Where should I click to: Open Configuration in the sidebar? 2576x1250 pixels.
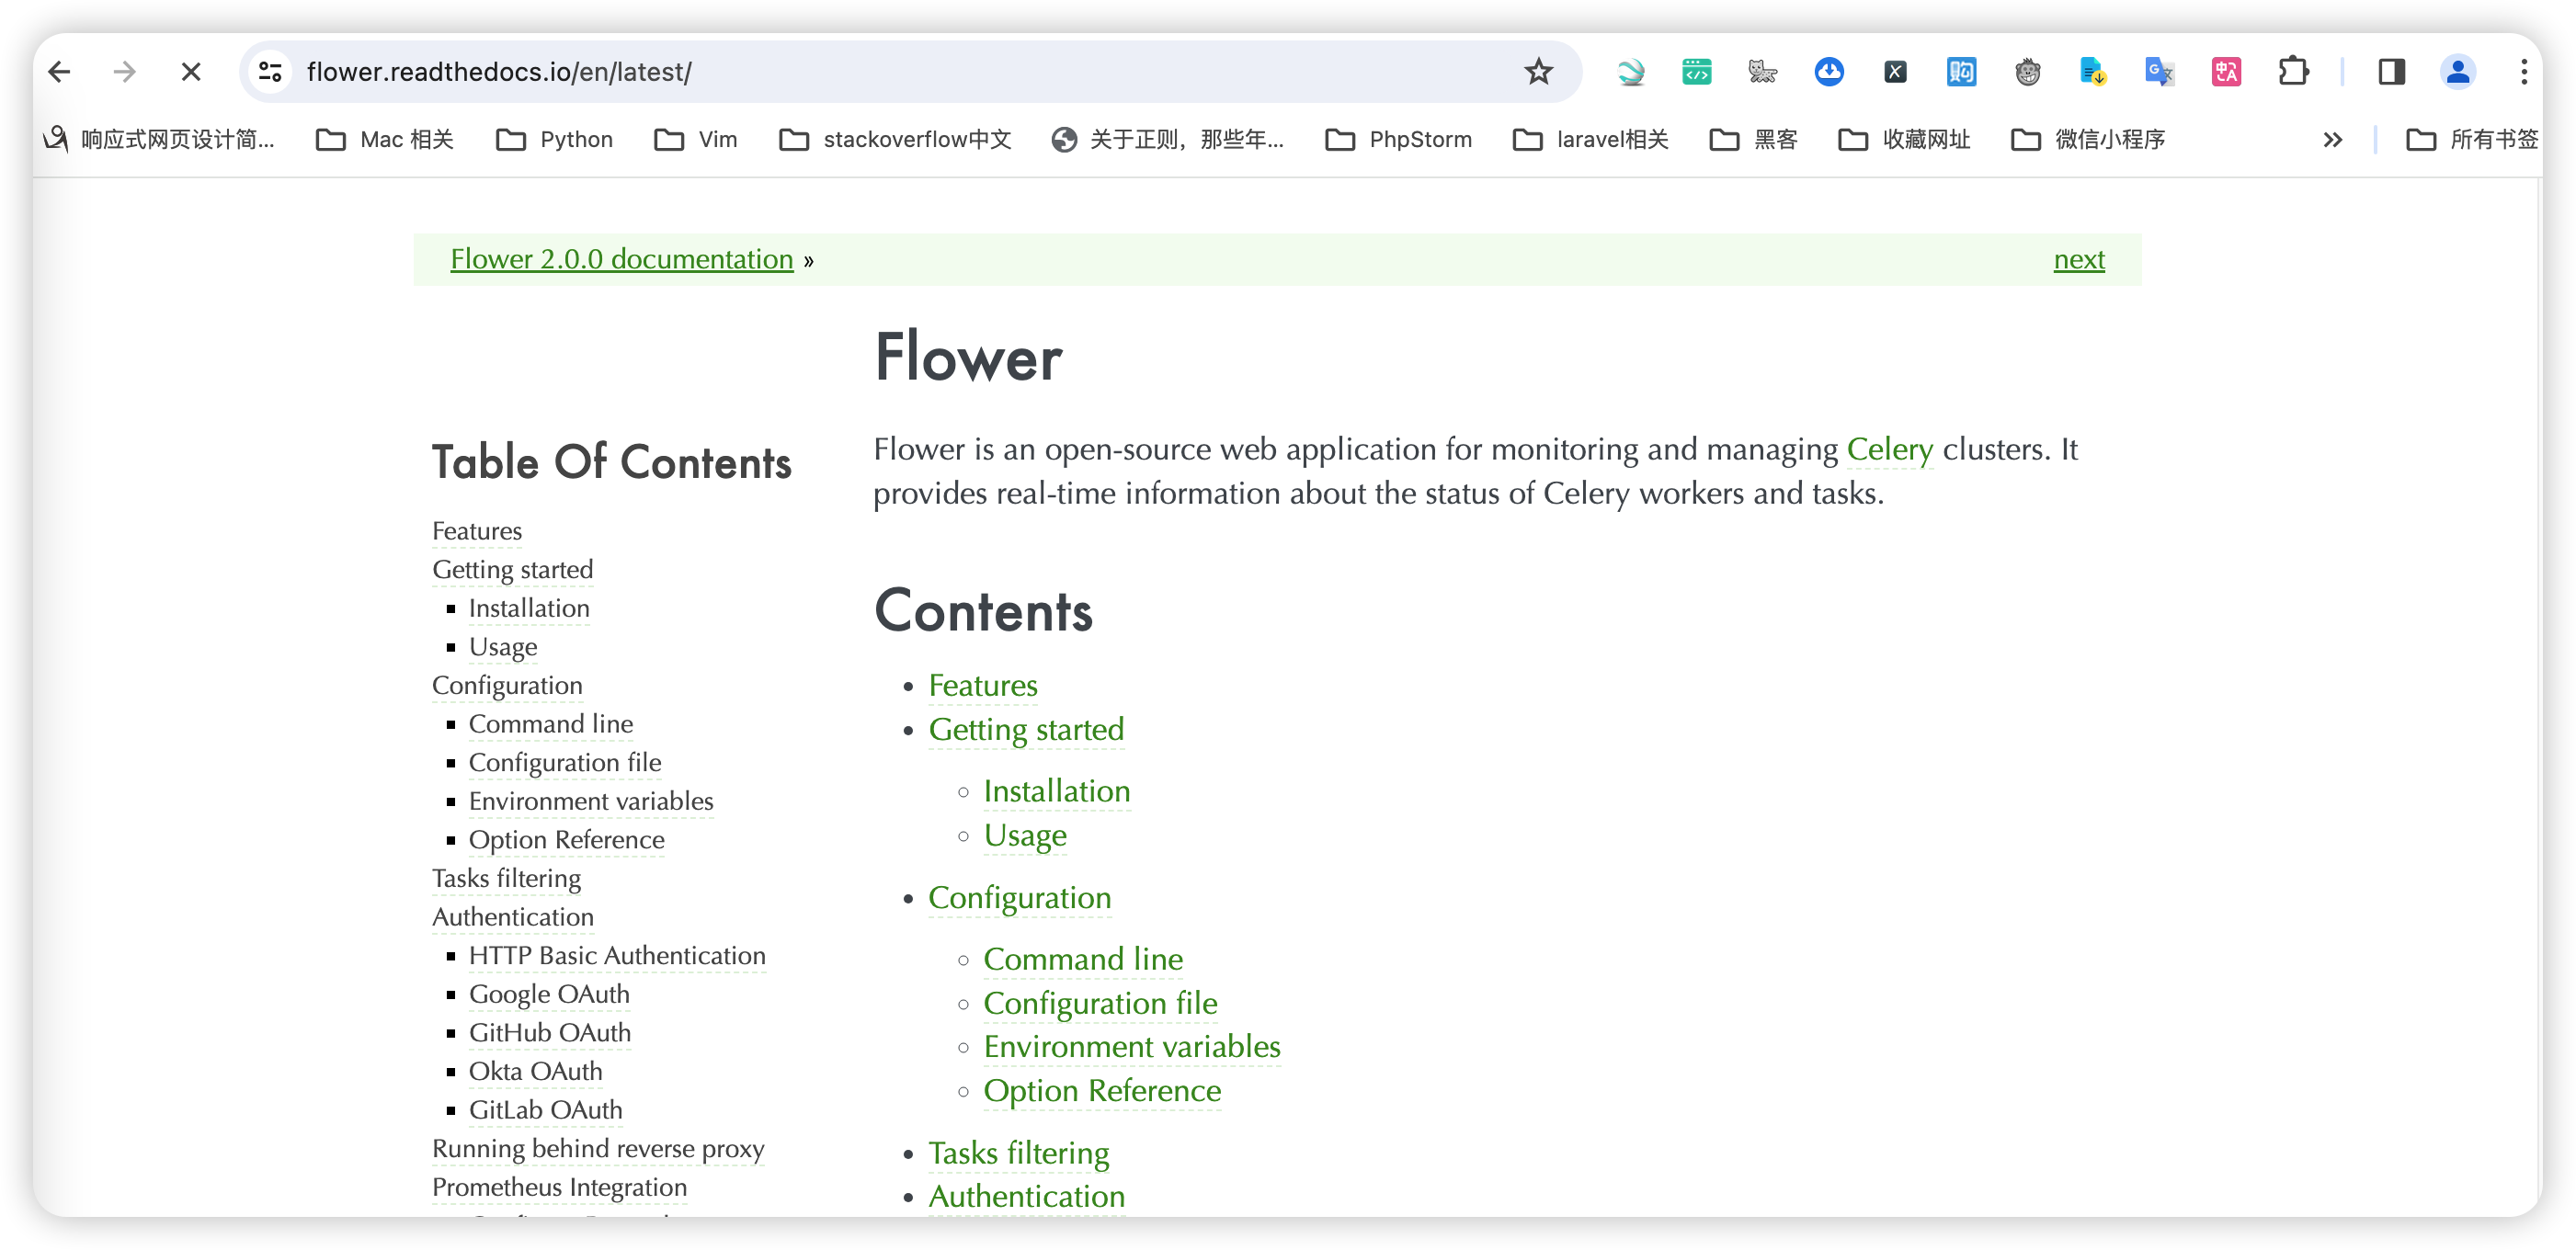(507, 685)
